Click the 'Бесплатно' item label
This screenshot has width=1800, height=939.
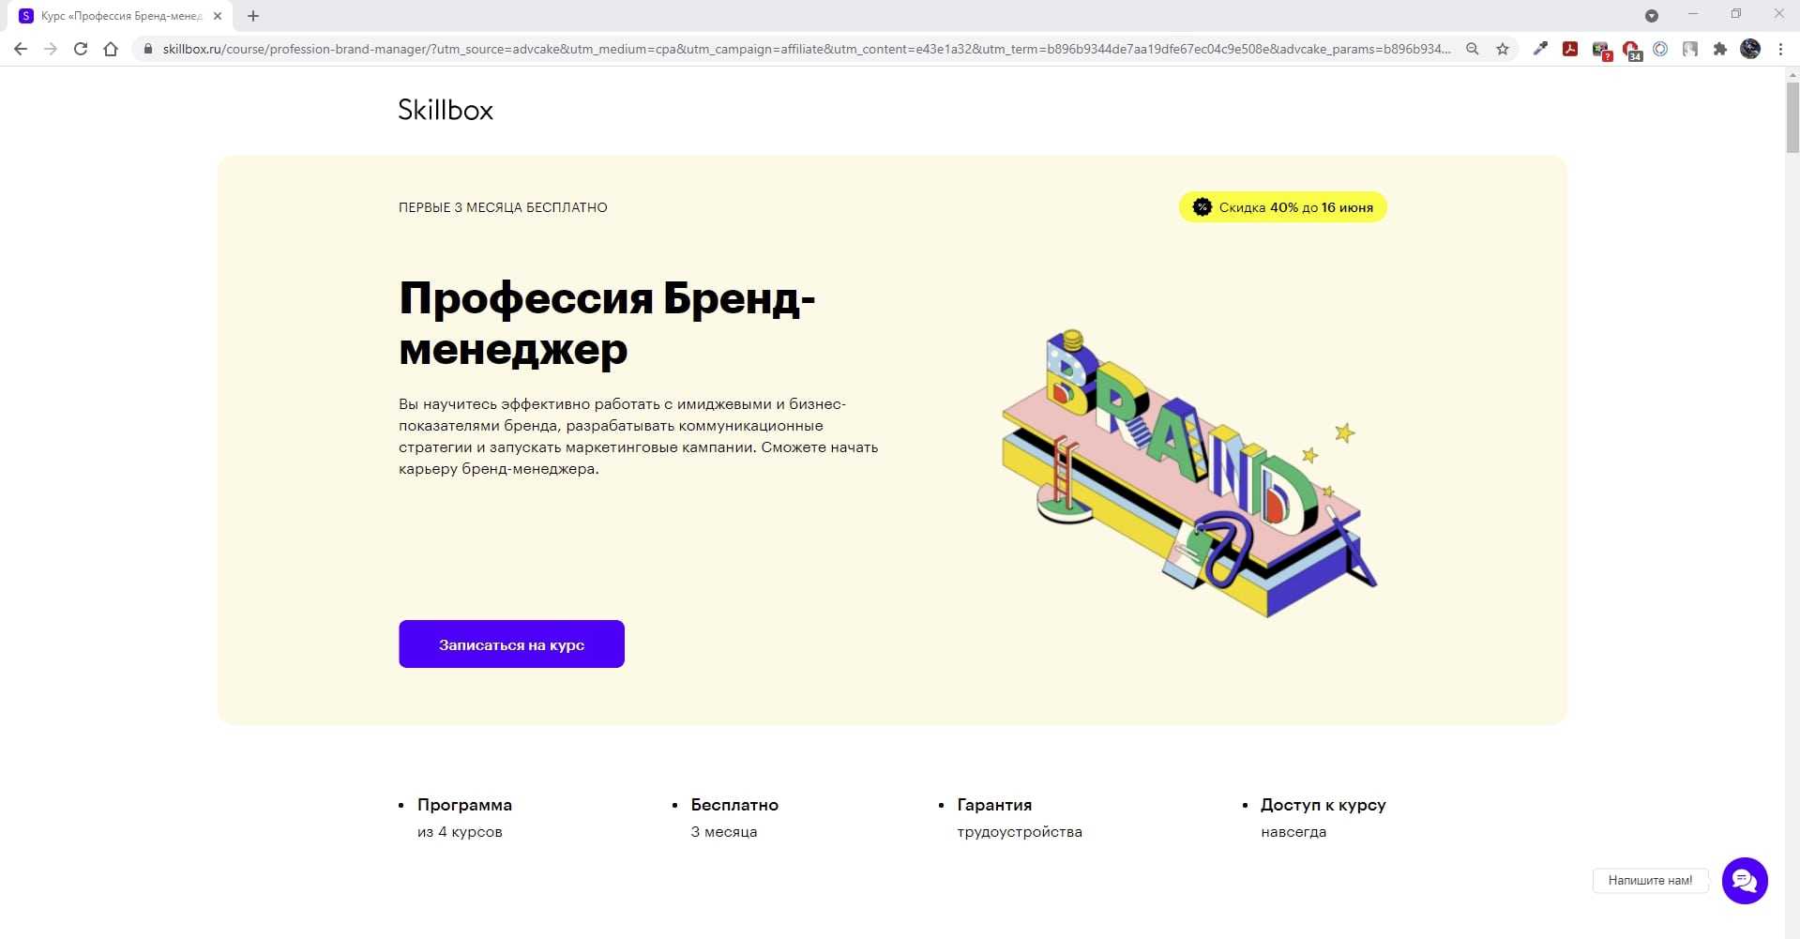click(x=734, y=805)
